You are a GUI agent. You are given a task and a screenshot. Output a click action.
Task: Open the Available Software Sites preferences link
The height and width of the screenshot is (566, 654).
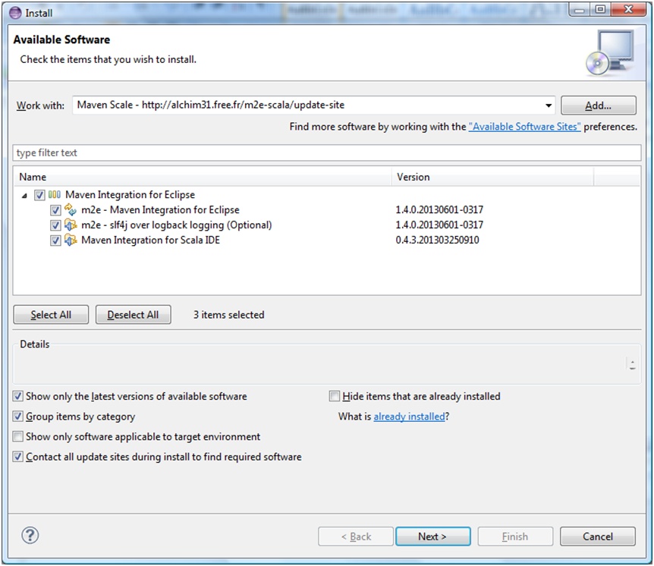coord(524,127)
